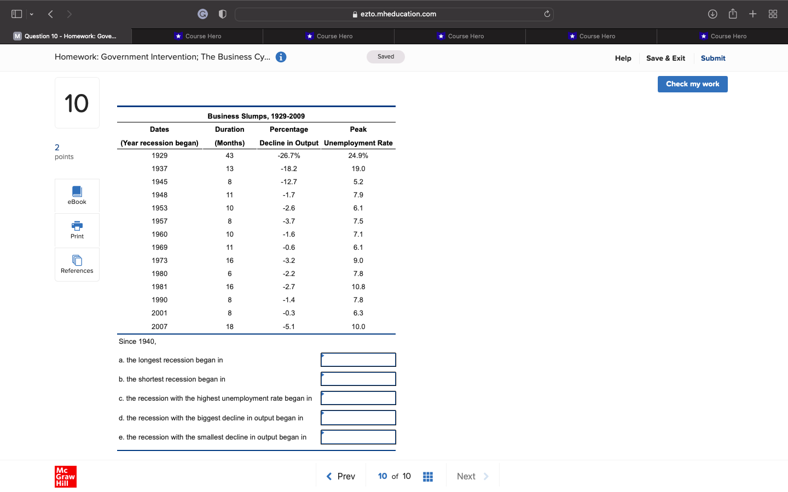Open the answer dropdown for longest recession

(358, 360)
